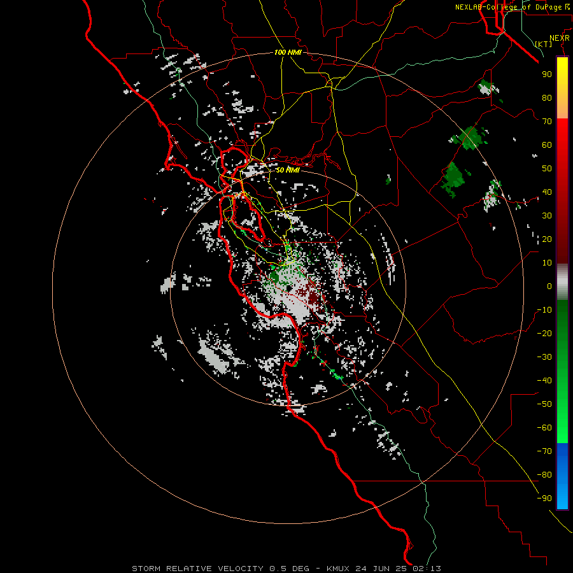The height and width of the screenshot is (573, 573).
Task: Click the 50 NMI range ring label
Action: click(x=287, y=170)
